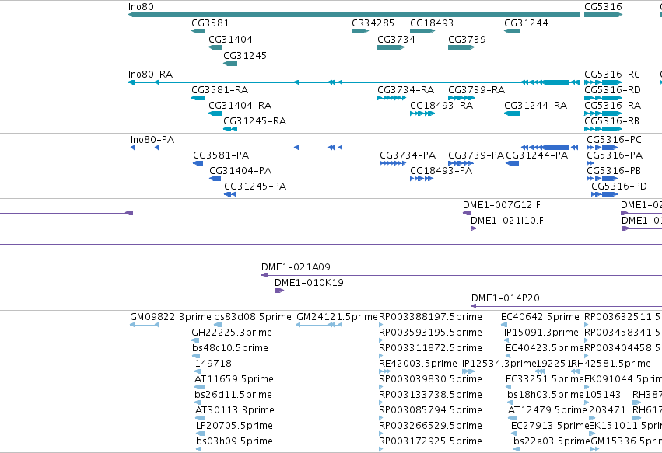Select the CG3734 gene bar

(391, 47)
